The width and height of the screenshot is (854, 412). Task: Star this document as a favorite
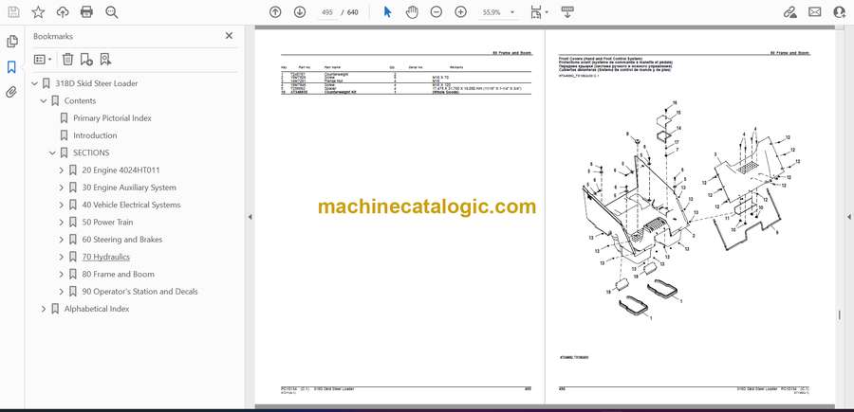point(38,12)
